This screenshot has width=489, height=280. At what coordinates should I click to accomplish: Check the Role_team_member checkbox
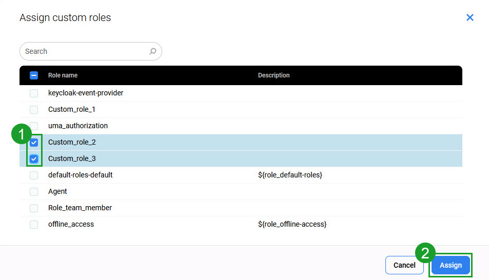click(34, 208)
